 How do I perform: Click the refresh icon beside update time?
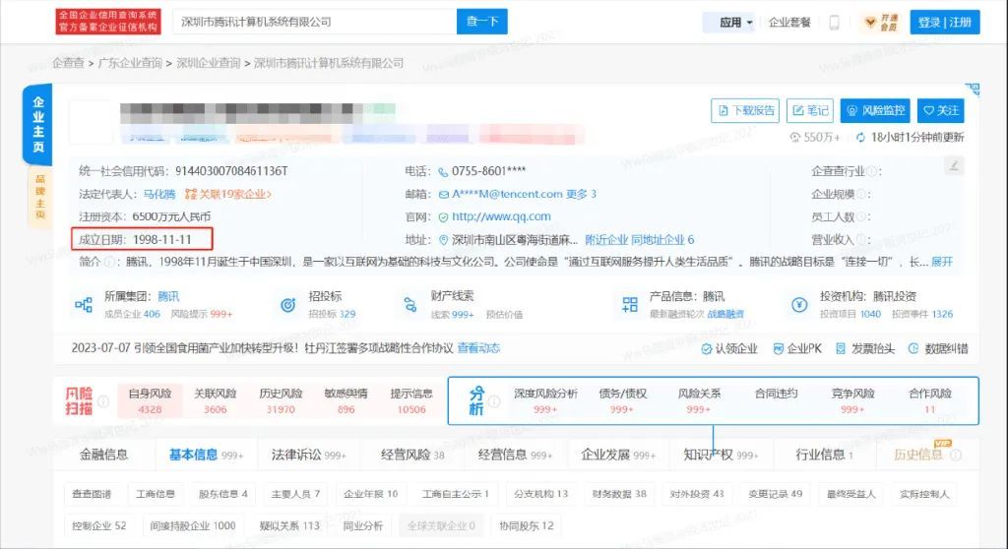(x=860, y=137)
